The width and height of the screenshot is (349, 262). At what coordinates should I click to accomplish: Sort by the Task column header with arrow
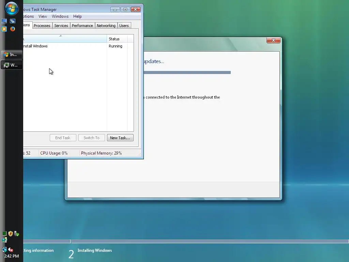coord(65,39)
